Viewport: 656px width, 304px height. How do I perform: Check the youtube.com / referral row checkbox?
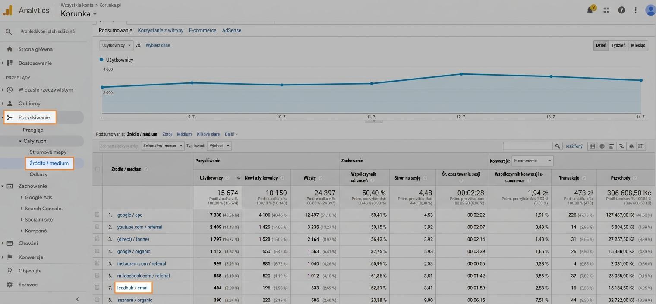click(97, 227)
